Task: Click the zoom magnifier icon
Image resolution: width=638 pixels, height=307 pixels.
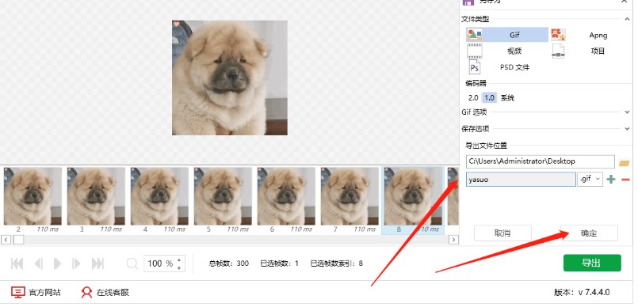Action: click(x=132, y=264)
